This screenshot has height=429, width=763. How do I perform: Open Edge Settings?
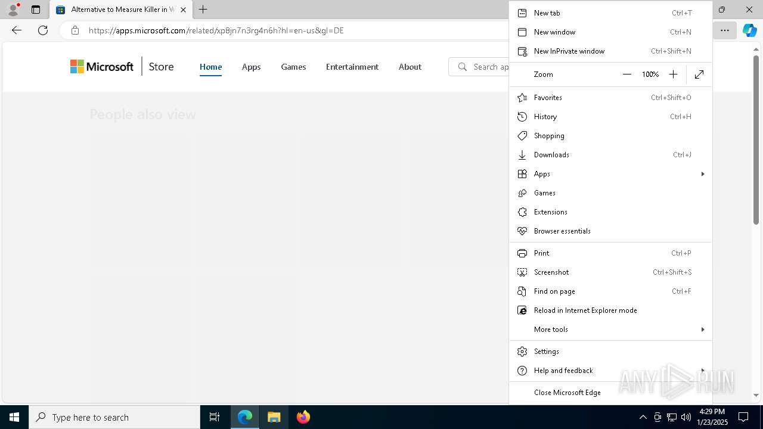[x=610, y=352]
